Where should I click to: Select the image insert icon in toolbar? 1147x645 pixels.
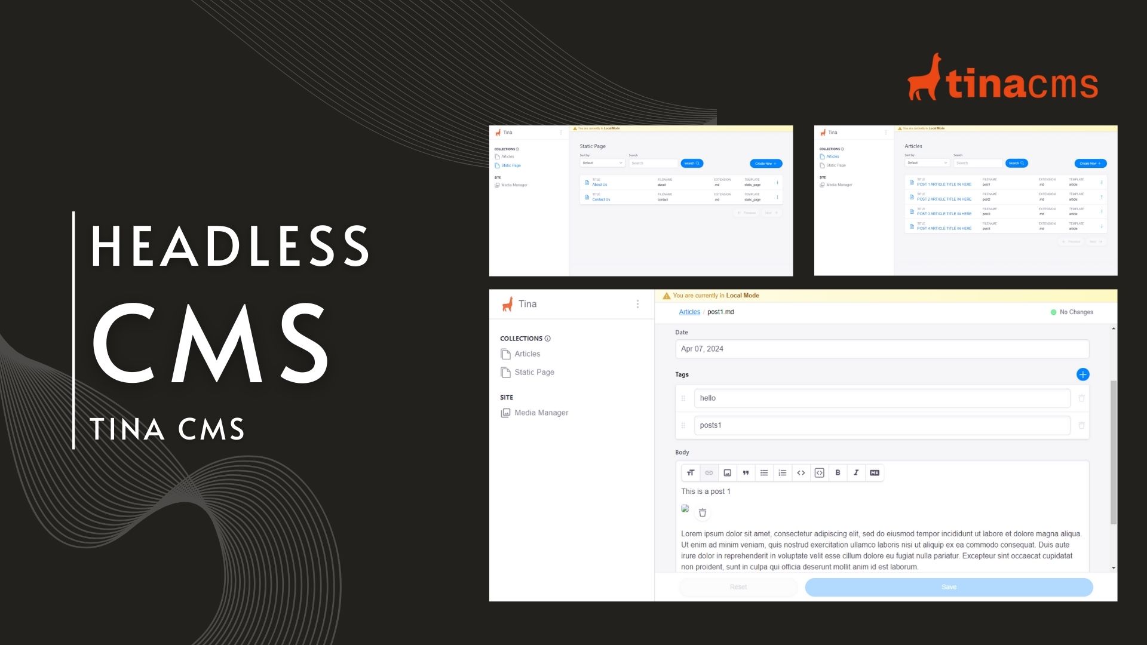[726, 472]
